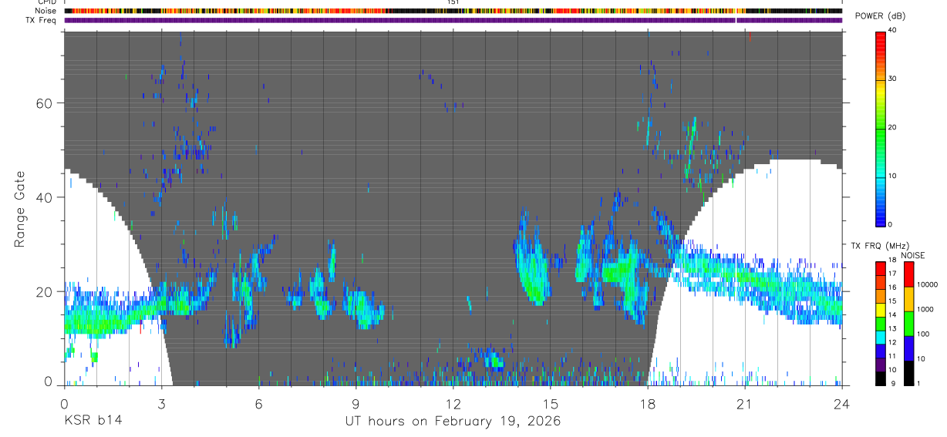
Task: Click the 15 tick on UT hours axis
Action: click(550, 402)
